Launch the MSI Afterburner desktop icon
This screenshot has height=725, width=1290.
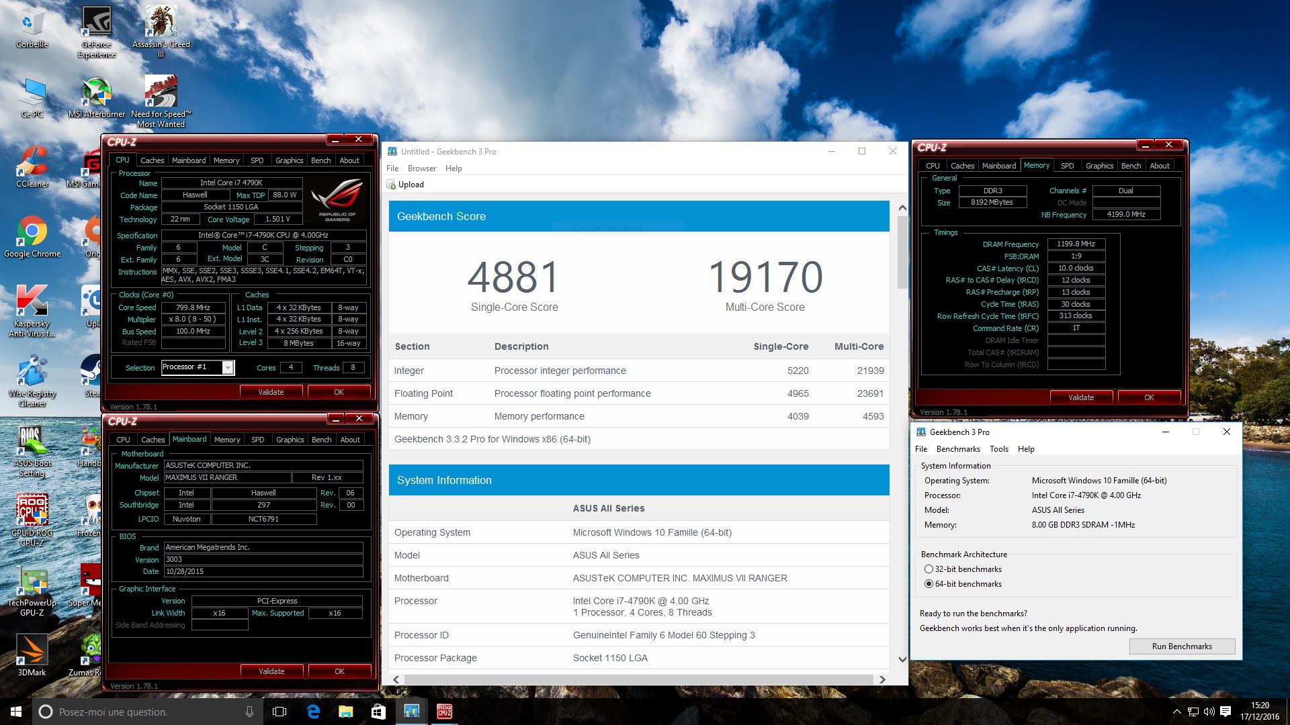[97, 98]
